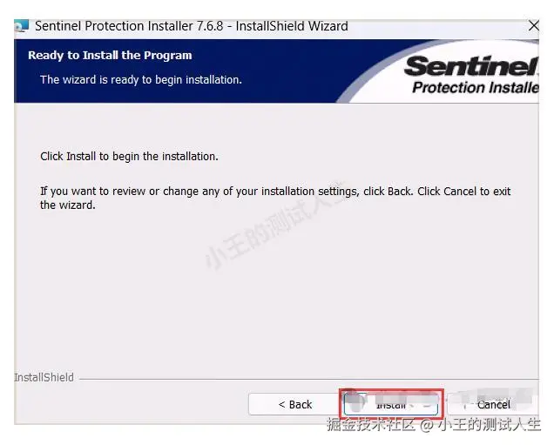The height and width of the screenshot is (445, 554).
Task: Click the separator line beside InstallShield
Action: (309, 380)
